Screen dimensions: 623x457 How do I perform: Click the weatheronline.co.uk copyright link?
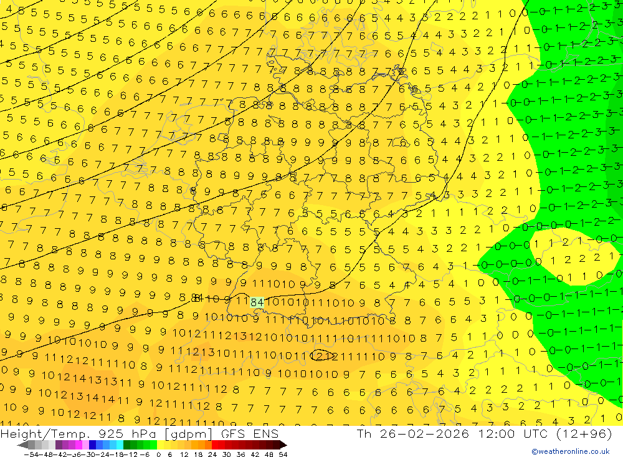pyautogui.click(x=571, y=451)
